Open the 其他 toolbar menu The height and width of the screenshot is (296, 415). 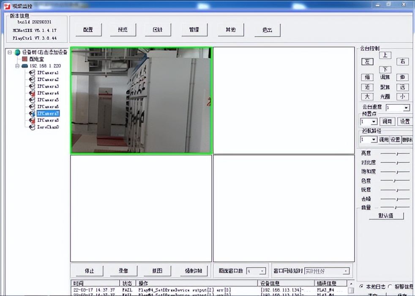[x=231, y=30]
